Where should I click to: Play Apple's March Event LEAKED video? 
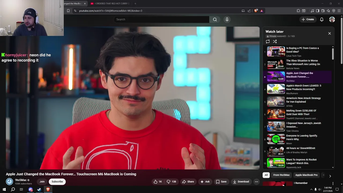297,89
